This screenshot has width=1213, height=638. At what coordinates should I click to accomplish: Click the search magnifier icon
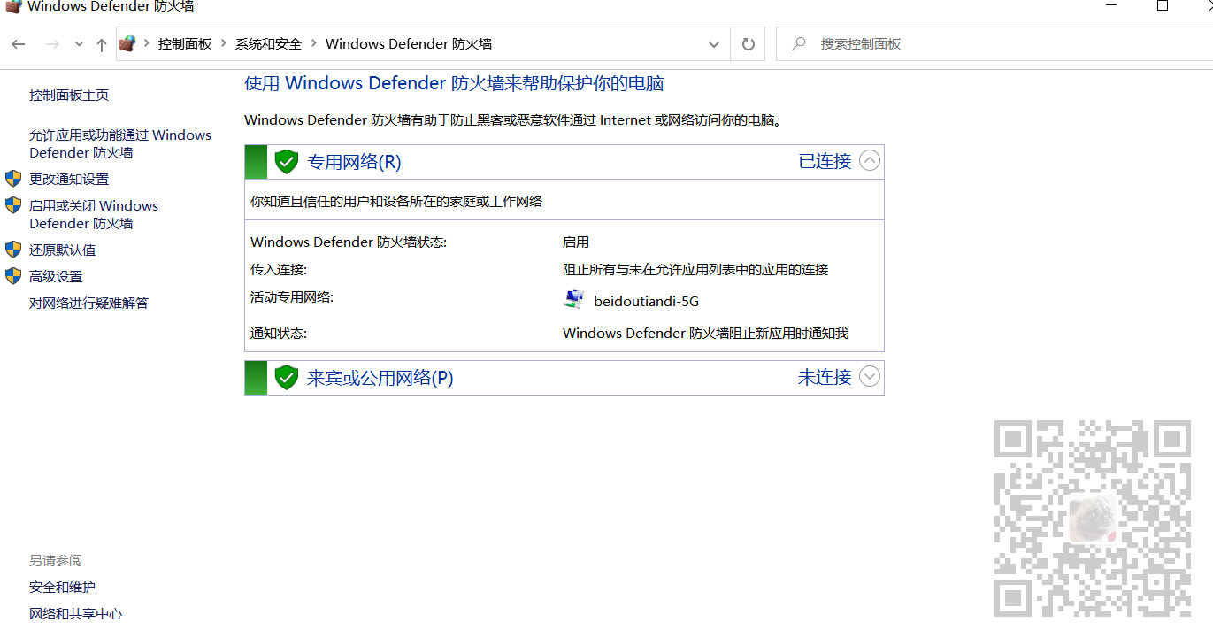click(x=799, y=43)
